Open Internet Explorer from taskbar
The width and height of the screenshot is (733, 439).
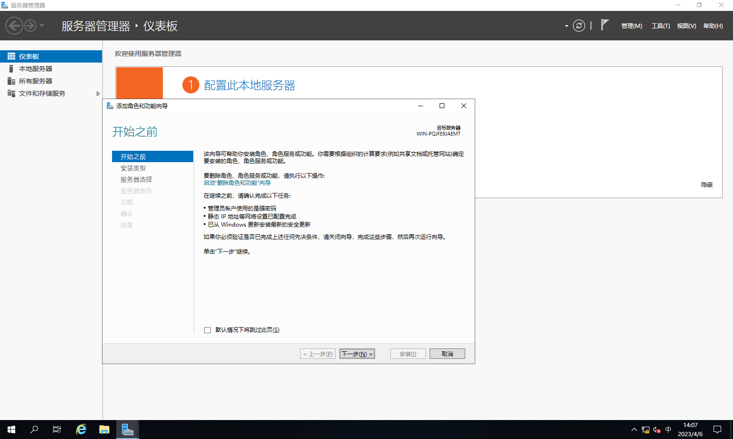click(81, 430)
